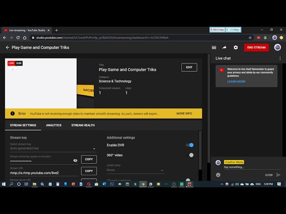The height and width of the screenshot is (214, 286).
Task: Open Live chat three-dot options menu
Action: [x=280, y=58]
